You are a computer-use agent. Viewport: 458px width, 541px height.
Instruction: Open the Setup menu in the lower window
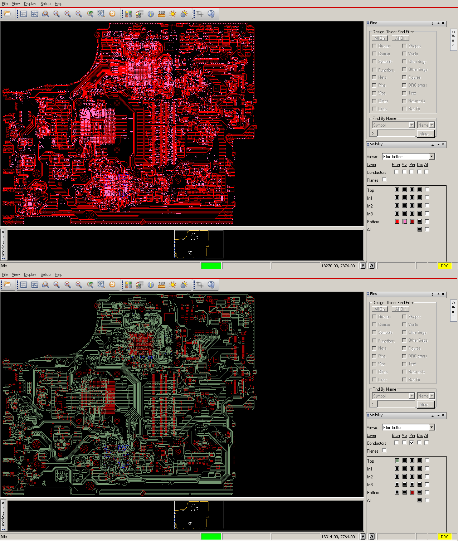pyautogui.click(x=45, y=274)
